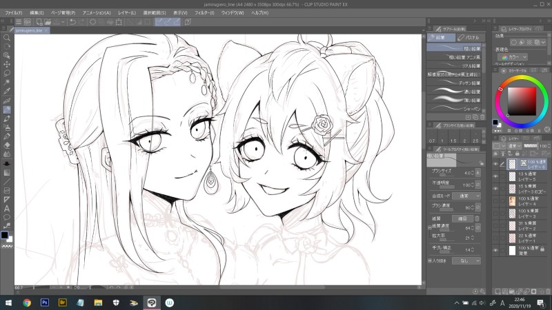Hide the 背景 layer eye icon
This screenshot has height=310, width=552.
[x=495, y=250]
